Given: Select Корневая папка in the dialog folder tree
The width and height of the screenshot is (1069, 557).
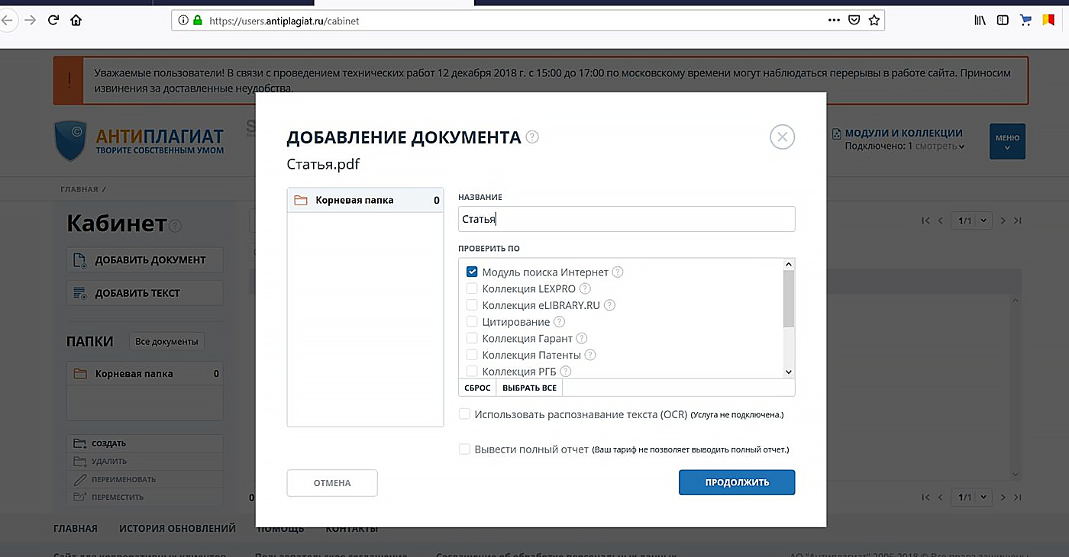Looking at the screenshot, I should coord(365,201).
